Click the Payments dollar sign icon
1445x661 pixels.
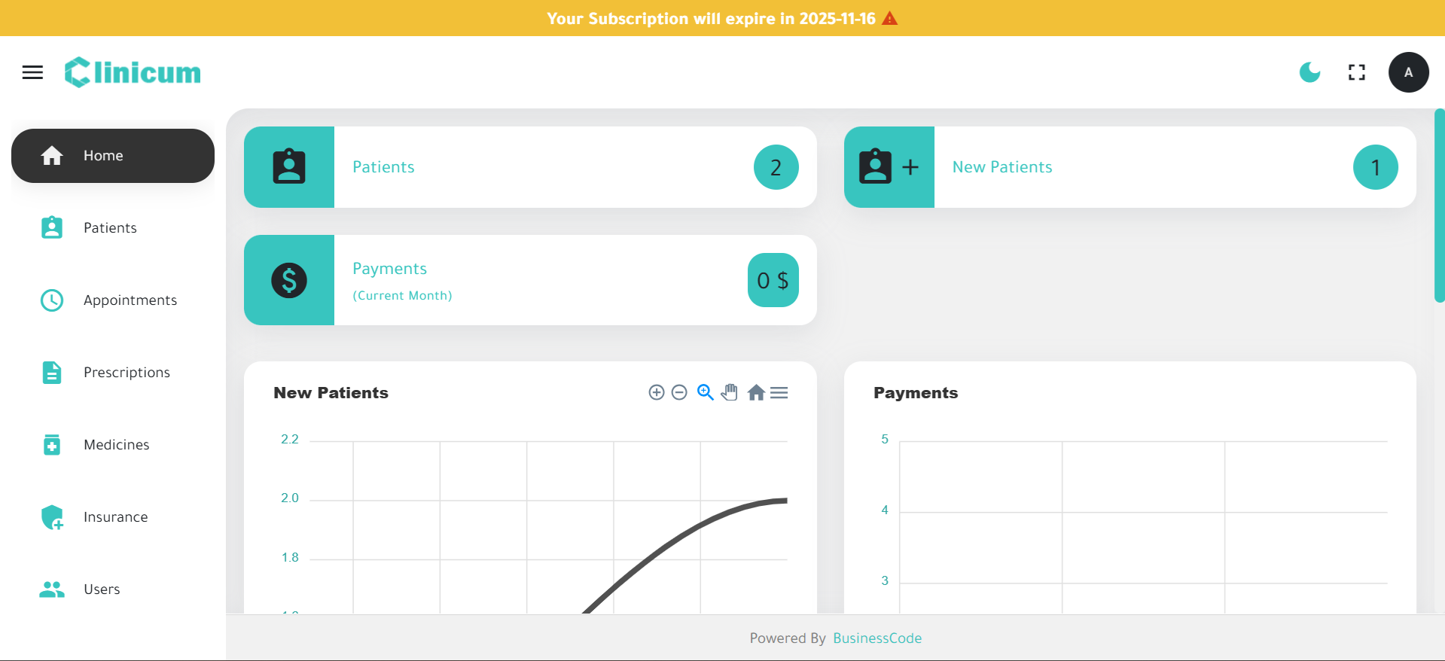[289, 280]
